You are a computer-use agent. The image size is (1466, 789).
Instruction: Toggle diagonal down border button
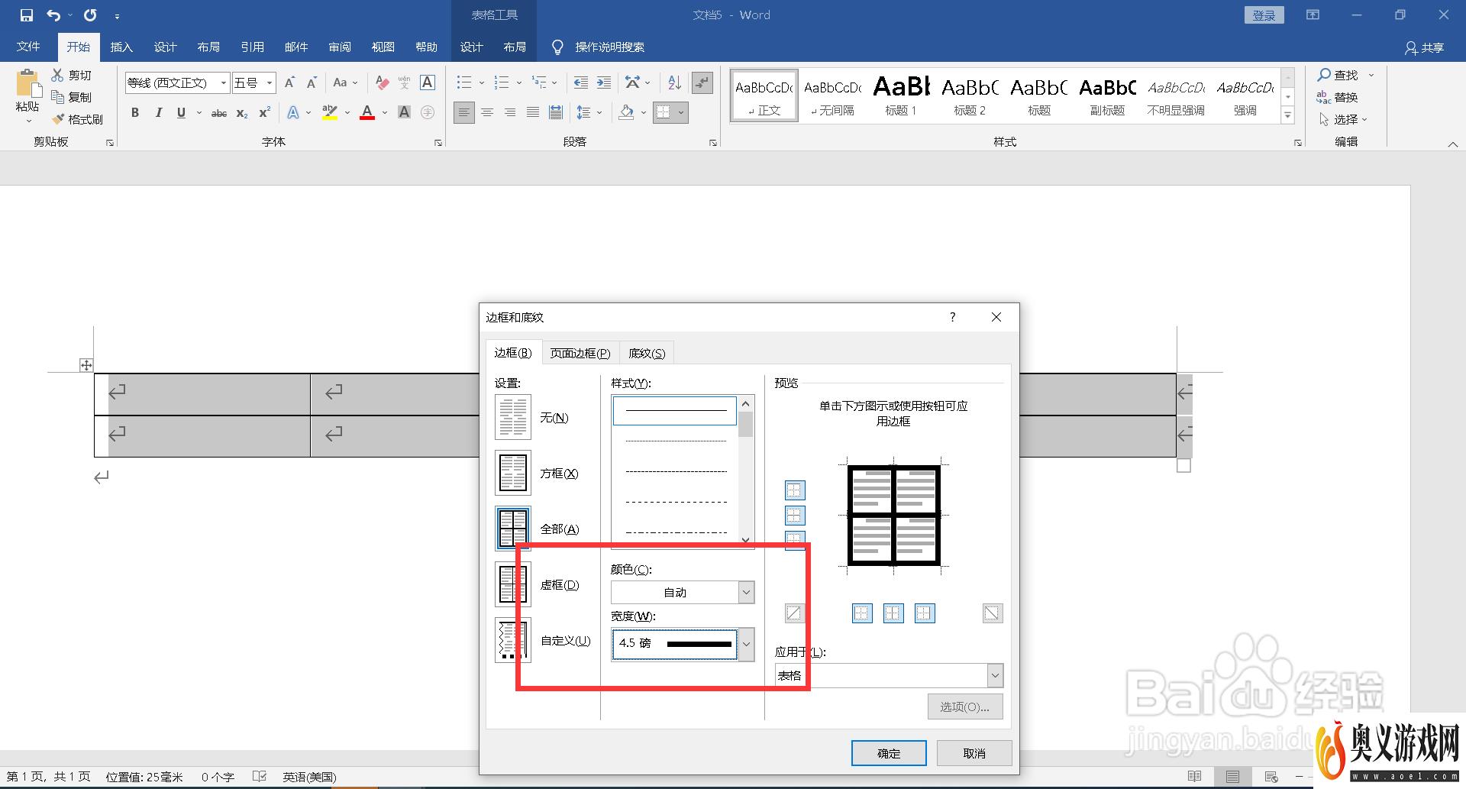(992, 613)
